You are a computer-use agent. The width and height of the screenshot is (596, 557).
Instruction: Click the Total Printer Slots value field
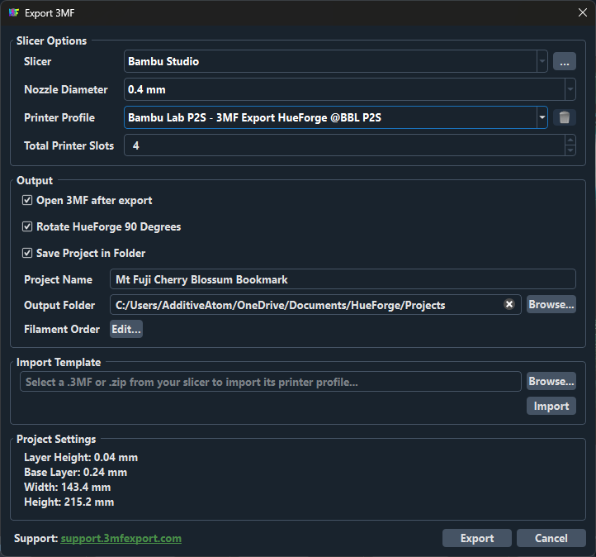tap(344, 145)
